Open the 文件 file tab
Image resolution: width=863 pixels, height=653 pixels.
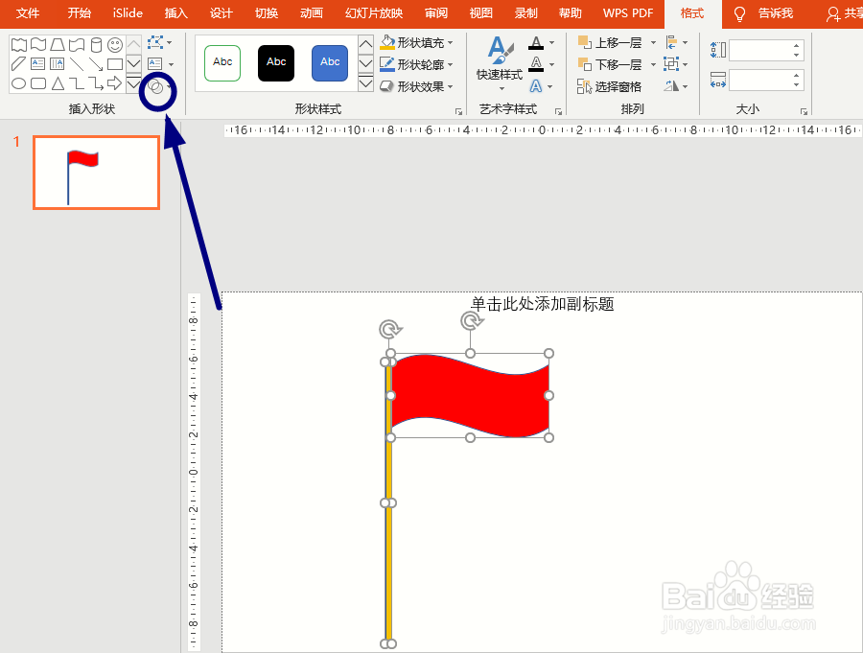click(28, 13)
